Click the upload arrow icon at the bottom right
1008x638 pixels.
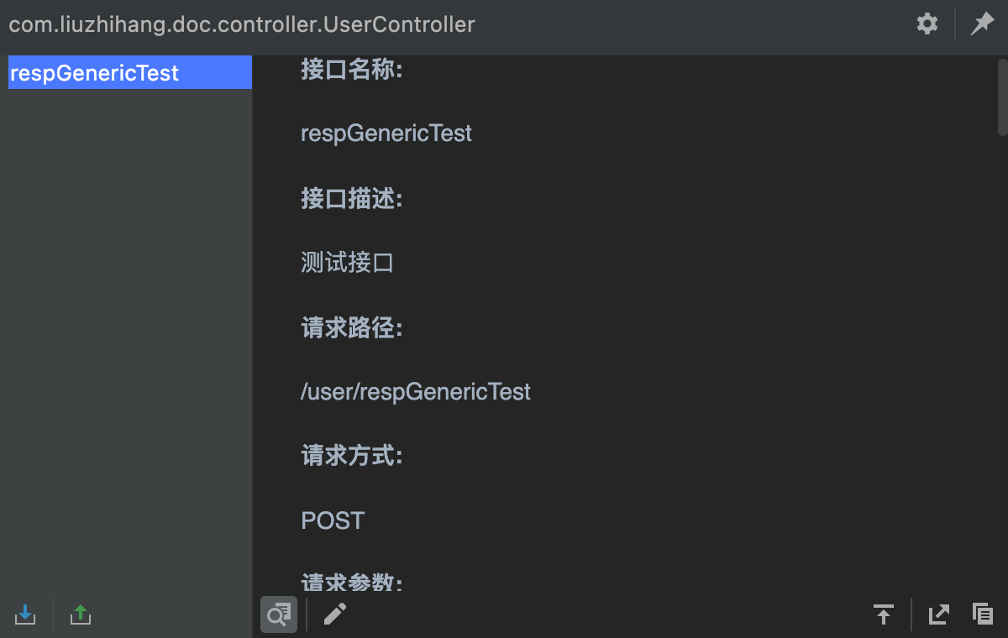click(x=883, y=614)
